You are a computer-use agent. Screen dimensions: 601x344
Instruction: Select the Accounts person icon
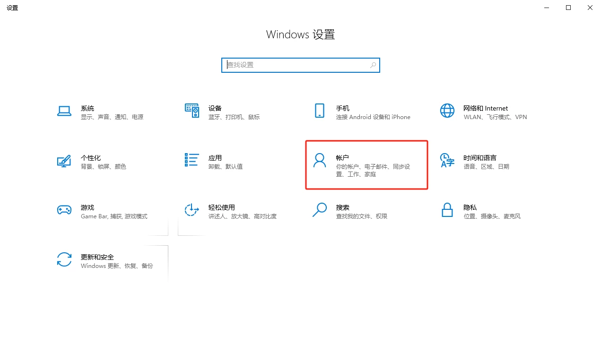tap(320, 160)
